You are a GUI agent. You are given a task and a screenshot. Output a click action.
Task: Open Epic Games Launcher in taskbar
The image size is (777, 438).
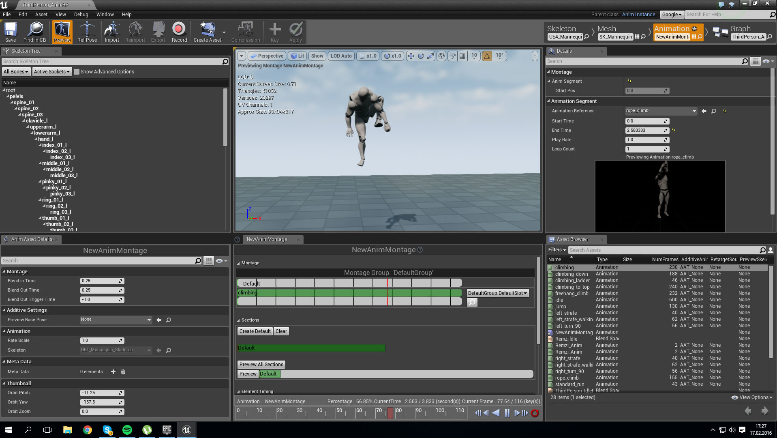click(167, 429)
